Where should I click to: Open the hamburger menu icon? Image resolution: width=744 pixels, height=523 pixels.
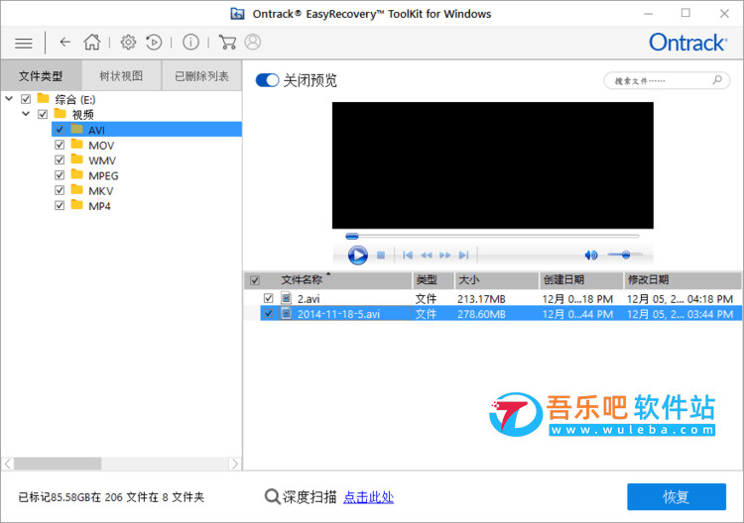click(x=24, y=43)
